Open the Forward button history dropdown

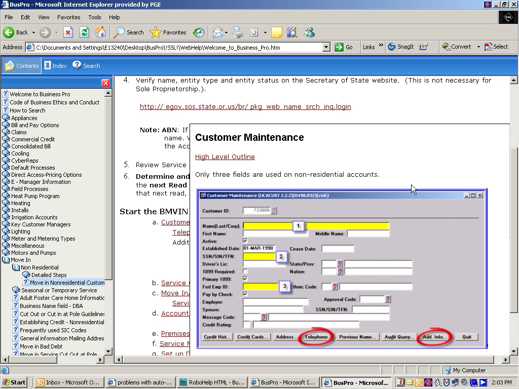56,33
